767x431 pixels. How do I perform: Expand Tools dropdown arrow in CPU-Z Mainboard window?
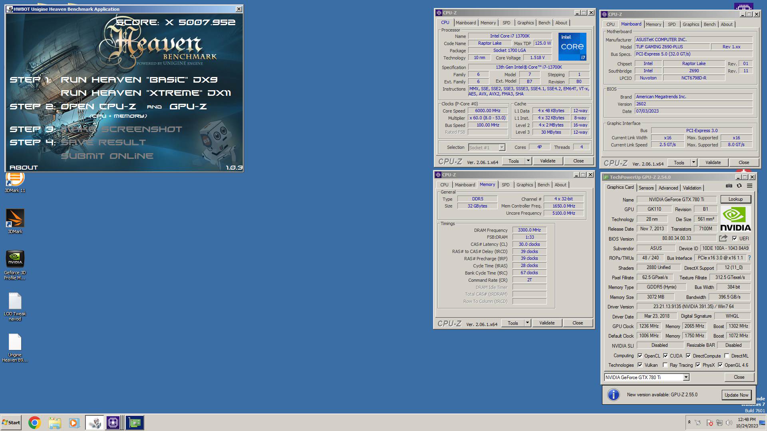coord(693,162)
